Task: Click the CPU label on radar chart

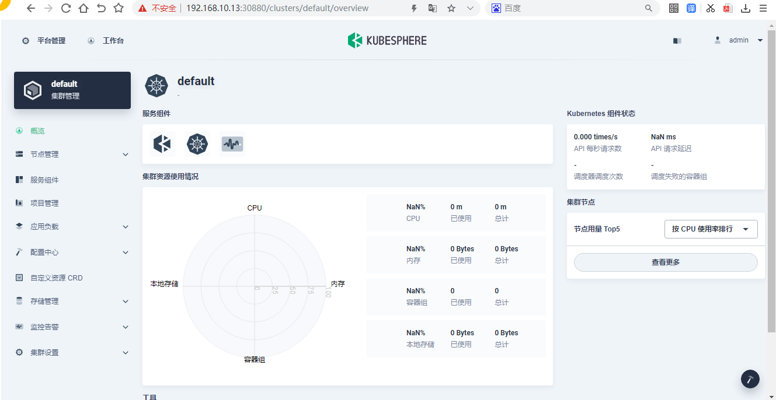Action: tap(255, 208)
